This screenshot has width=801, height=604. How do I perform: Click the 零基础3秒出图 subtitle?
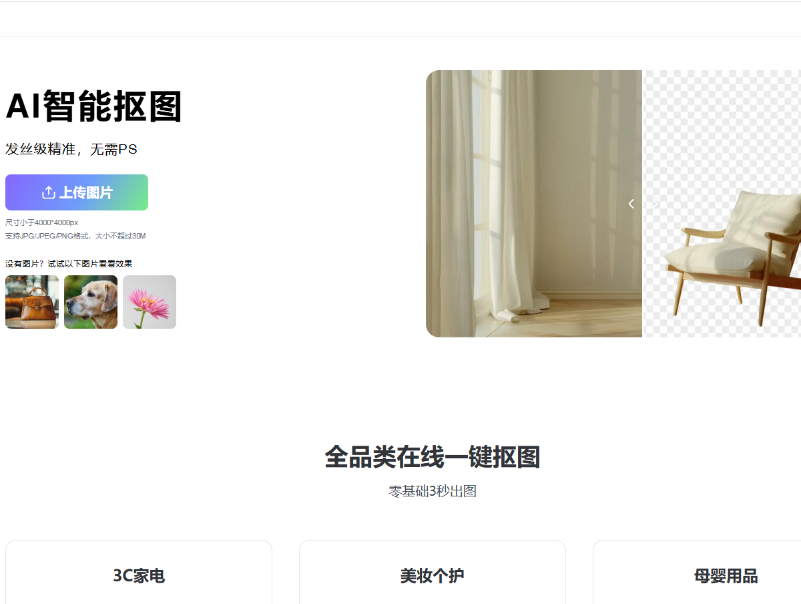pos(433,492)
